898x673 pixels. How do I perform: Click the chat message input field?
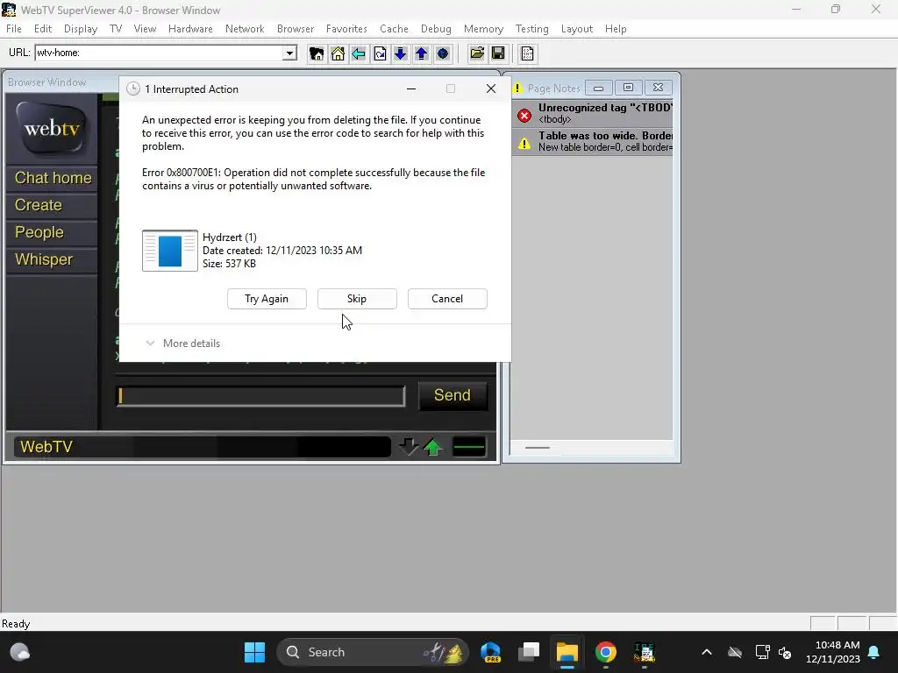coord(261,396)
